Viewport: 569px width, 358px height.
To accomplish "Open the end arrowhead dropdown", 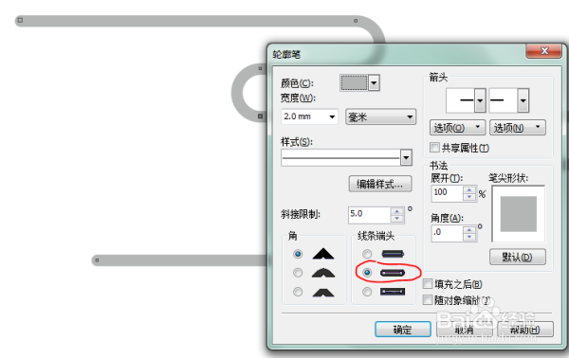I will tap(523, 100).
